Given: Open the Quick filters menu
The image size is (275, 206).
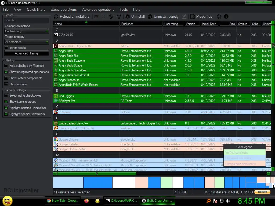Looking at the screenshot, I should pos(36,9).
